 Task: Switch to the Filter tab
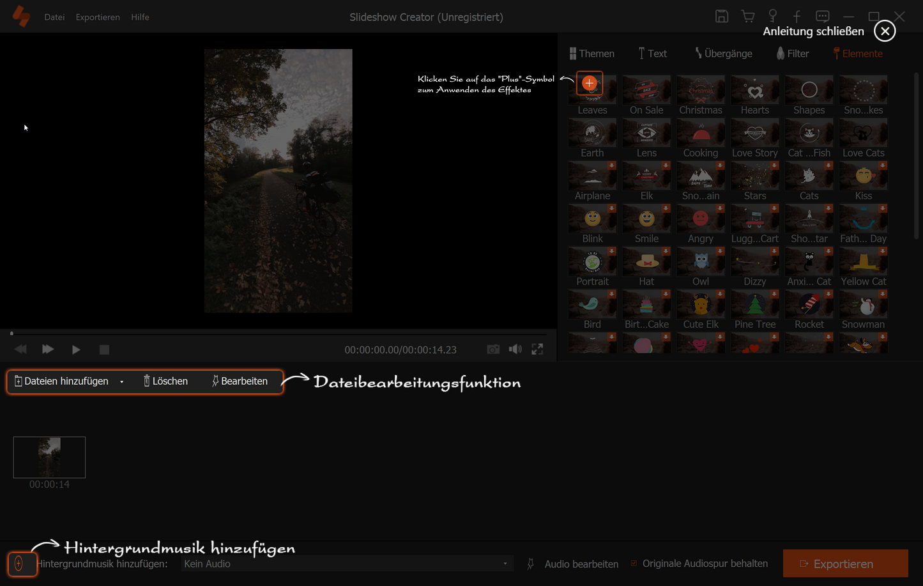(792, 54)
